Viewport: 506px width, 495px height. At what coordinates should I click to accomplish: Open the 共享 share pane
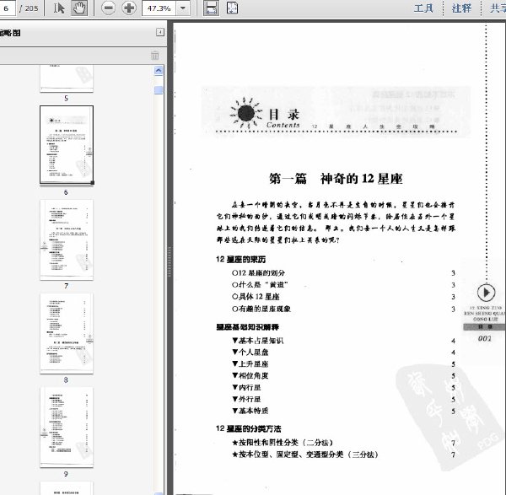point(498,8)
